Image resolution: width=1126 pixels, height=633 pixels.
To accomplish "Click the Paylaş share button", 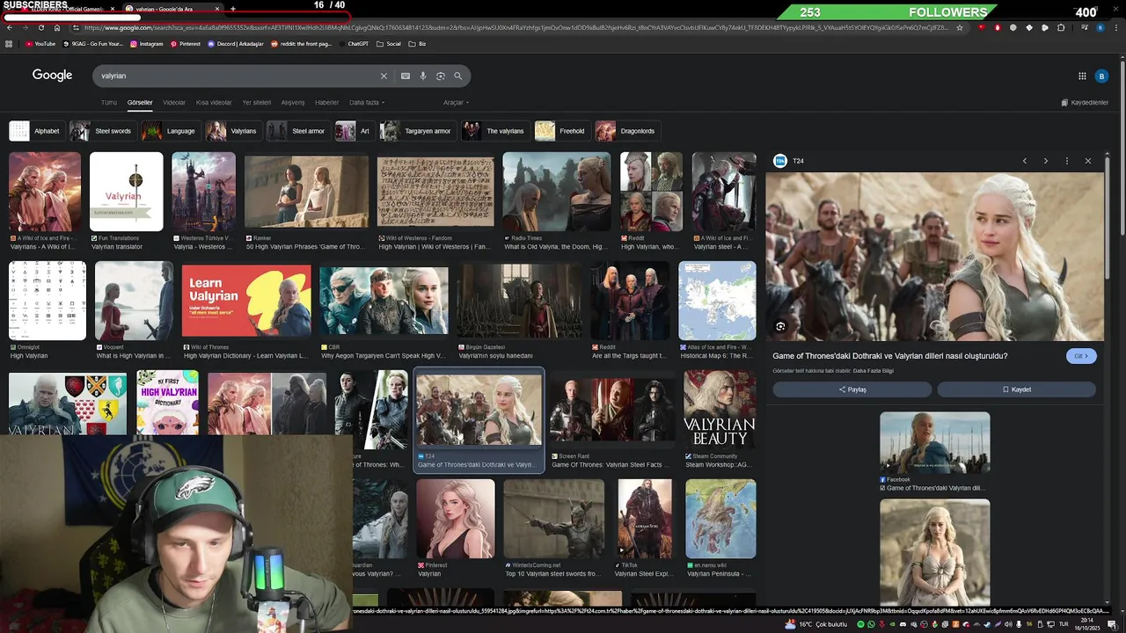I will pyautogui.click(x=852, y=389).
